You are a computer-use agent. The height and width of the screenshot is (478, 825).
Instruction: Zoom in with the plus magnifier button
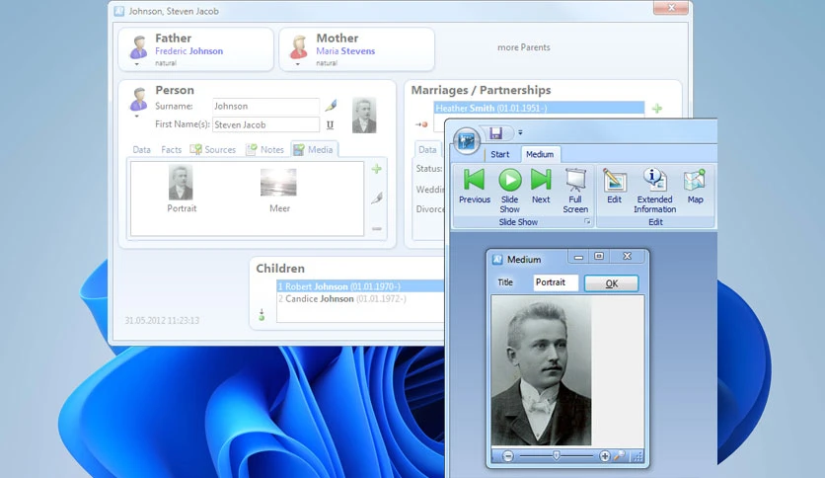click(x=605, y=456)
